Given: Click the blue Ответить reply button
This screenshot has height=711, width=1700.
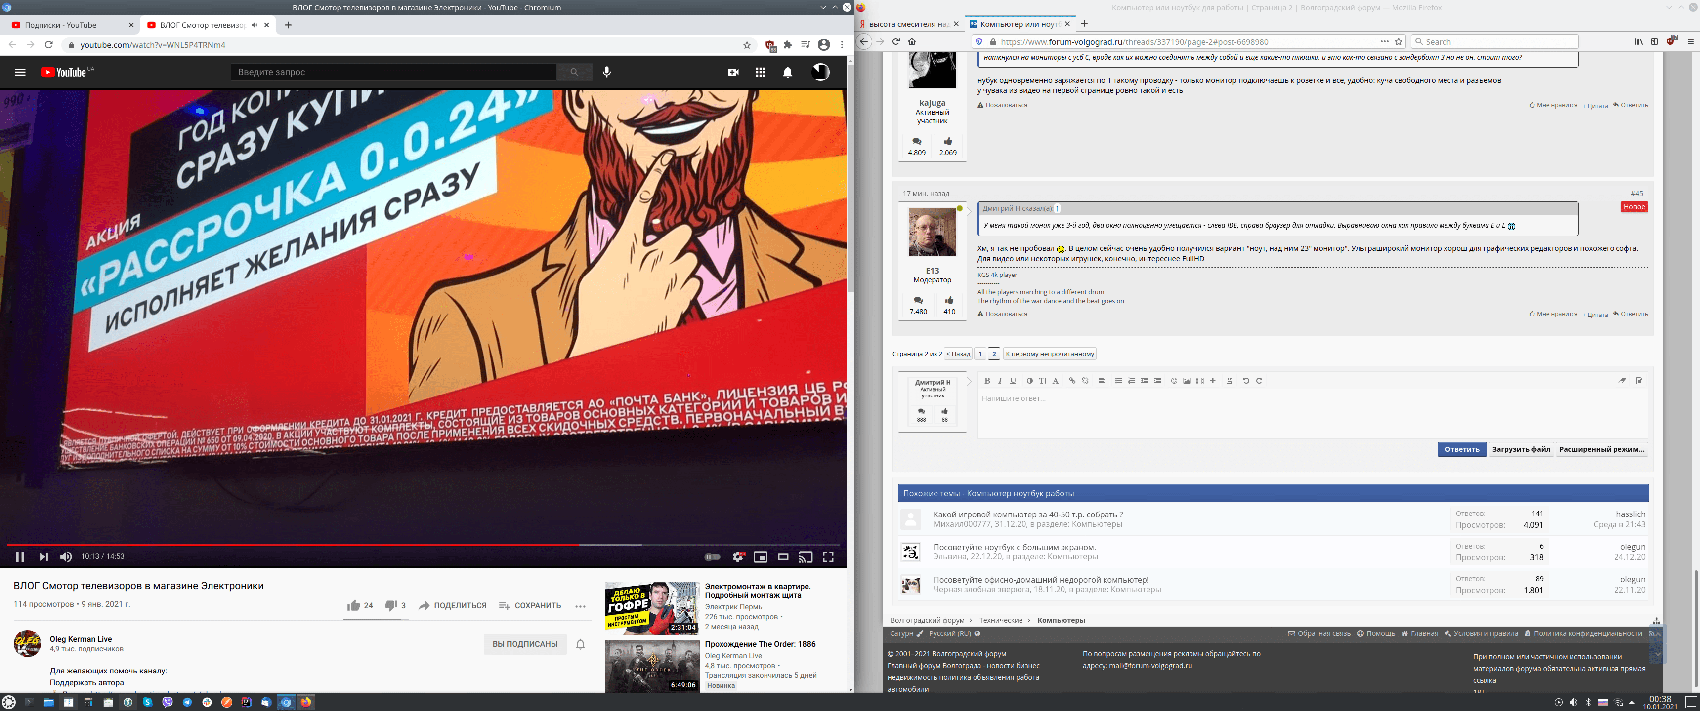Looking at the screenshot, I should click(x=1461, y=449).
